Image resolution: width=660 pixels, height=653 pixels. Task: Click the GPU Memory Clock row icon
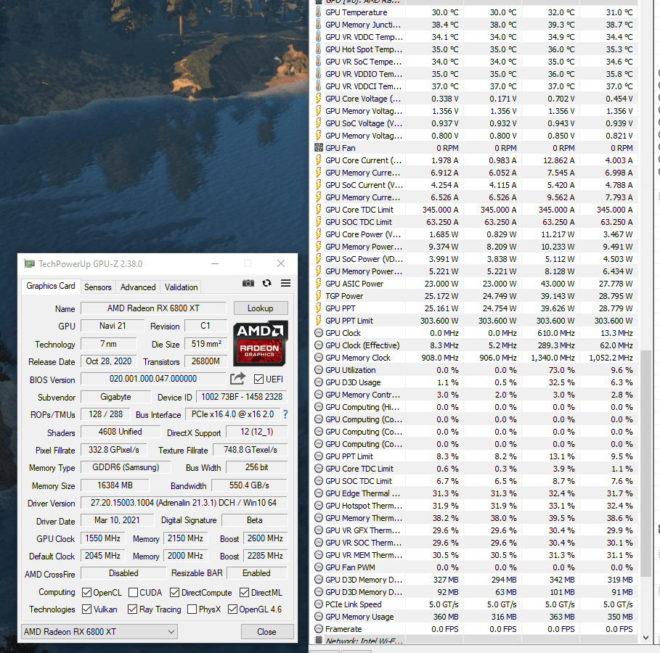click(319, 358)
